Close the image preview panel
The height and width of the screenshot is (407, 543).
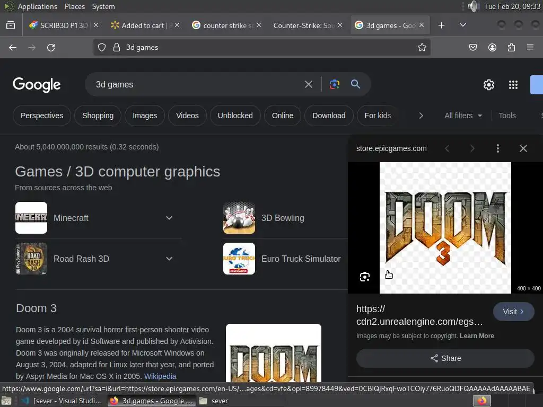[x=523, y=148]
